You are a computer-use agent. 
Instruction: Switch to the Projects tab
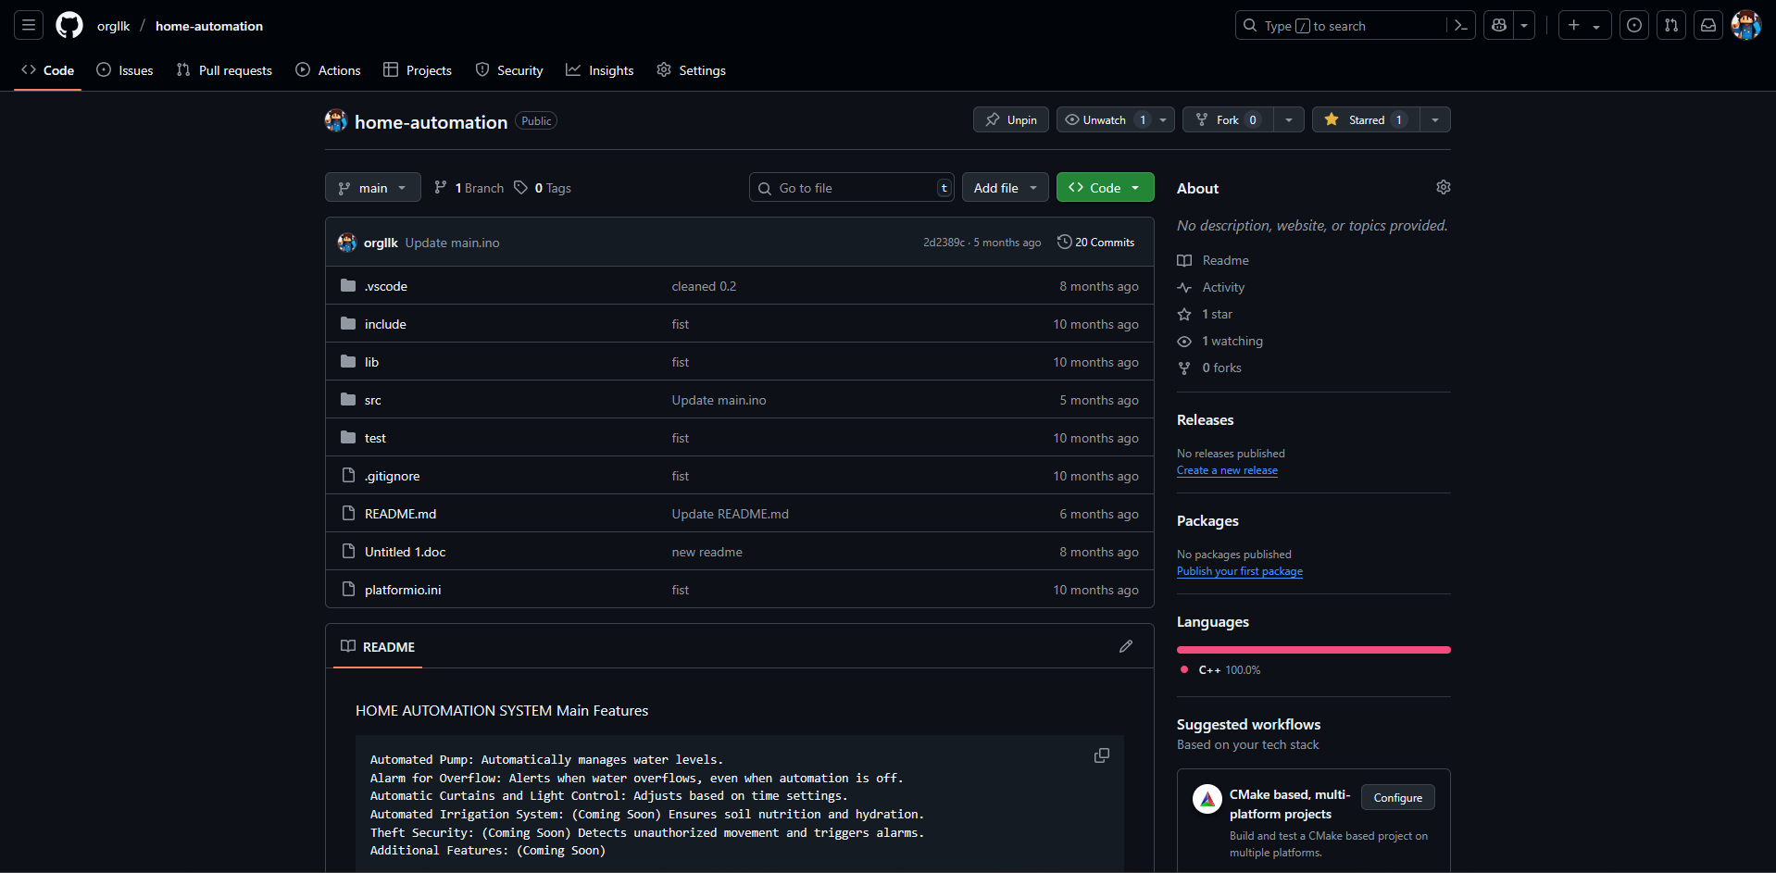point(418,70)
